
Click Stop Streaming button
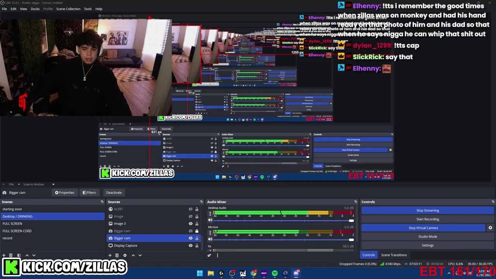coord(428,210)
